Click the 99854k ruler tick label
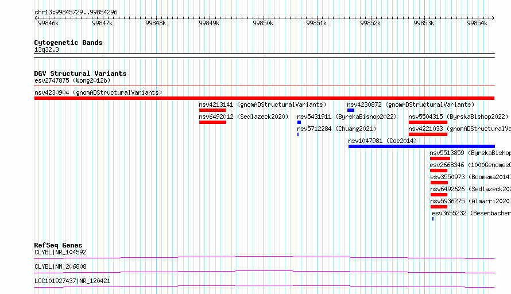This screenshot has height=294, width=511. coord(477,23)
